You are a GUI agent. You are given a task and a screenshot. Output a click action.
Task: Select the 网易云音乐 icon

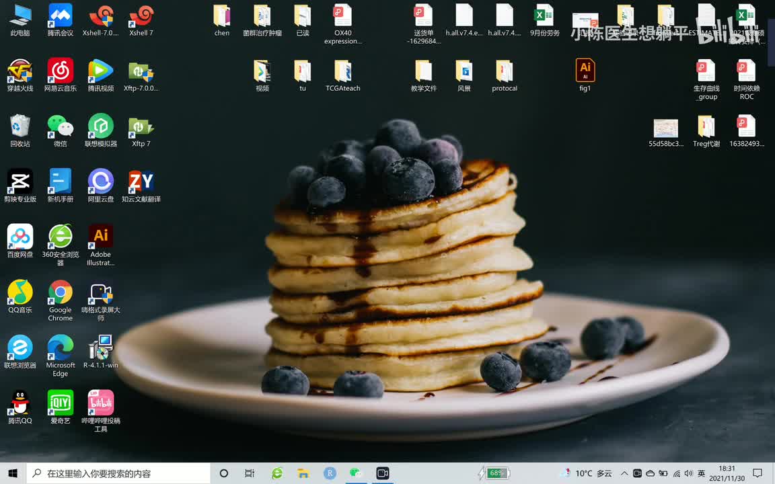click(61, 76)
